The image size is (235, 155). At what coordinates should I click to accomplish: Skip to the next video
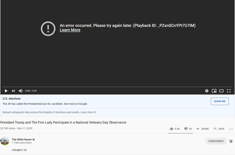tap(13, 91)
